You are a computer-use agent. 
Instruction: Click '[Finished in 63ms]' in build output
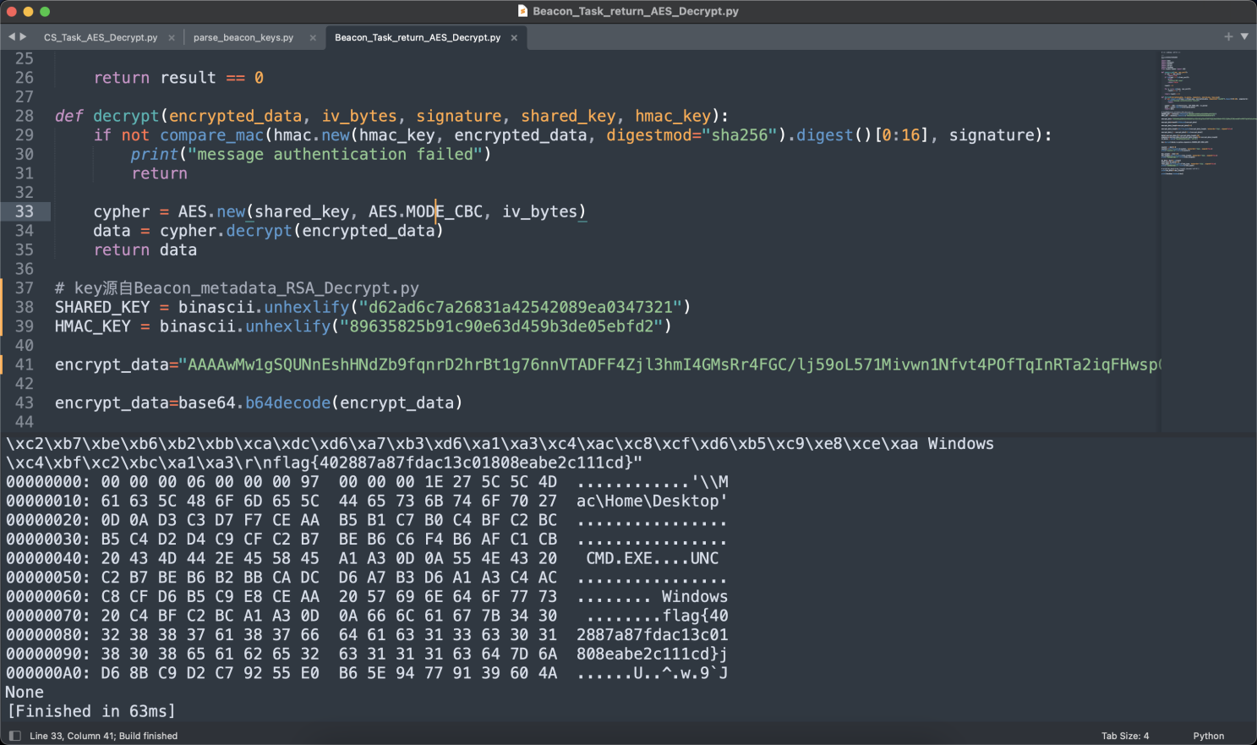click(91, 711)
